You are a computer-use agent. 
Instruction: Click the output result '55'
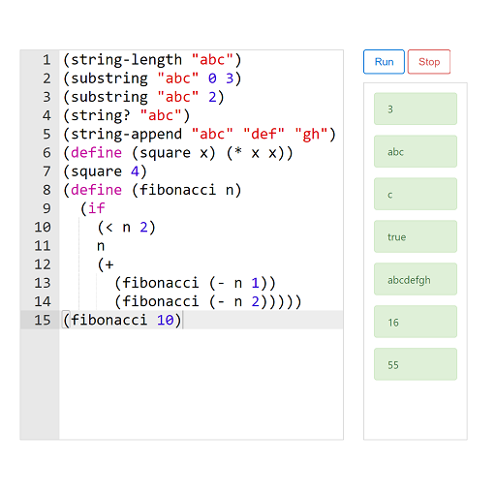pos(416,364)
